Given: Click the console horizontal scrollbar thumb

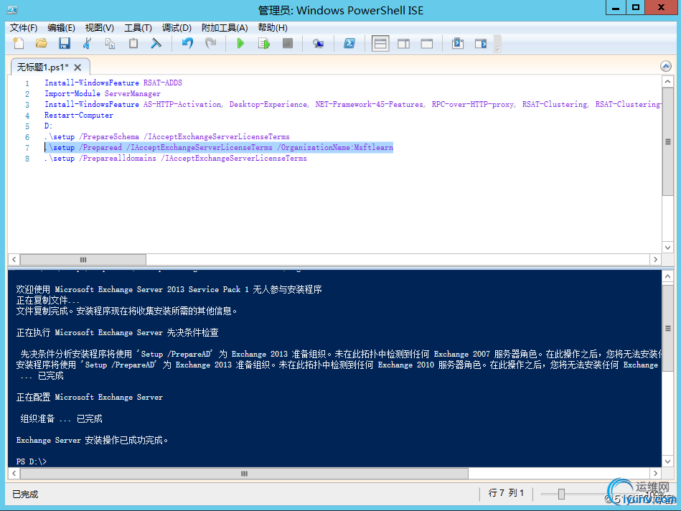Looking at the screenshot, I should [x=244, y=473].
